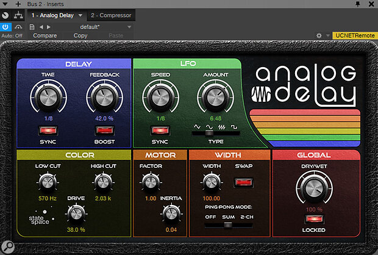
Task: Select the 1 - Analog Delay tab
Action: tap(52, 15)
